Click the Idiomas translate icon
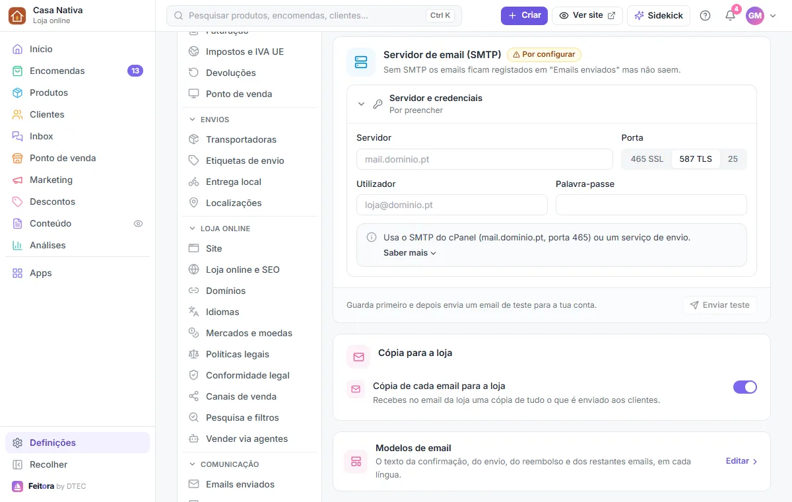Viewport: 792px width, 502px height. [193, 312]
